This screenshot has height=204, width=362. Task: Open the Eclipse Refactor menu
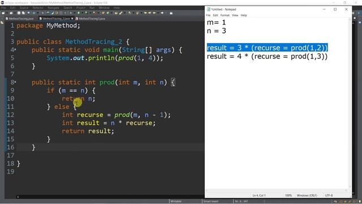pyautogui.click(x=38, y=7)
